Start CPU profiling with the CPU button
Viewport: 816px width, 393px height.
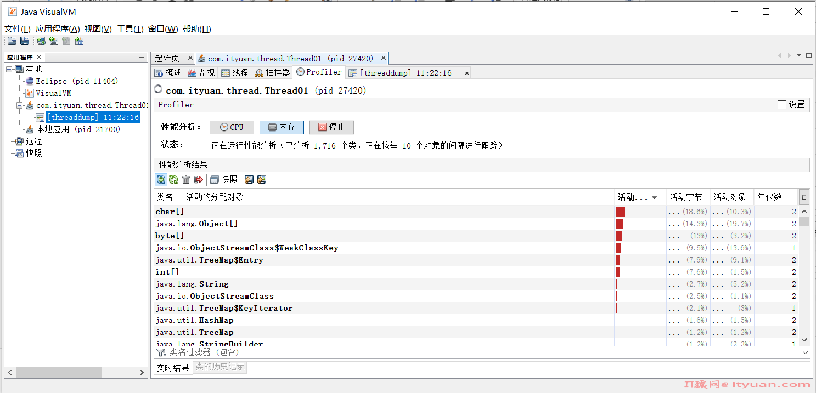232,127
